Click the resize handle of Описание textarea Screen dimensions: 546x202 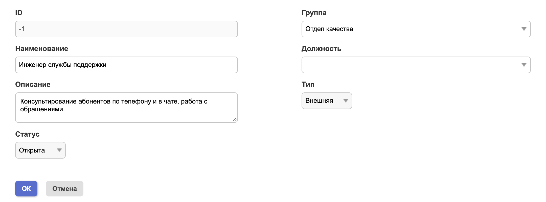[x=235, y=120]
